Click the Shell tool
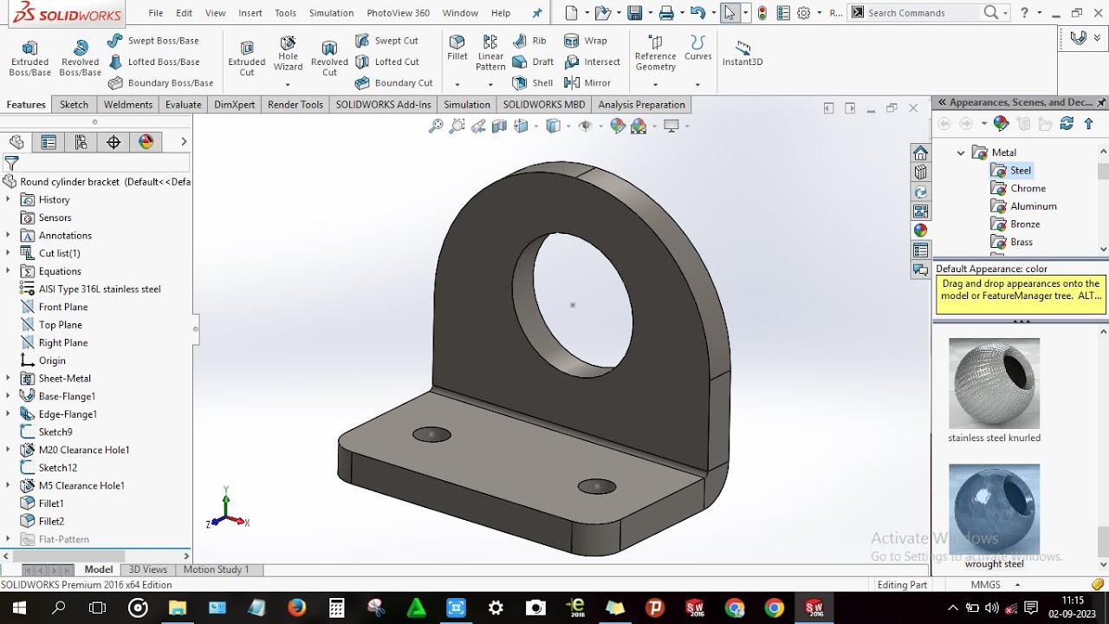 point(533,82)
